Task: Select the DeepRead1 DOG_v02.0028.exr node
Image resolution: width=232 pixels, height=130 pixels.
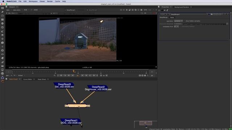Action: (71, 122)
